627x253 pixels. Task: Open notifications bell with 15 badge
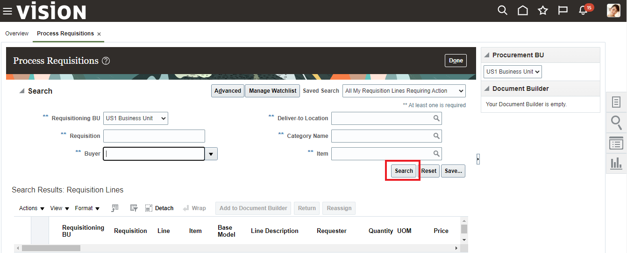point(583,10)
